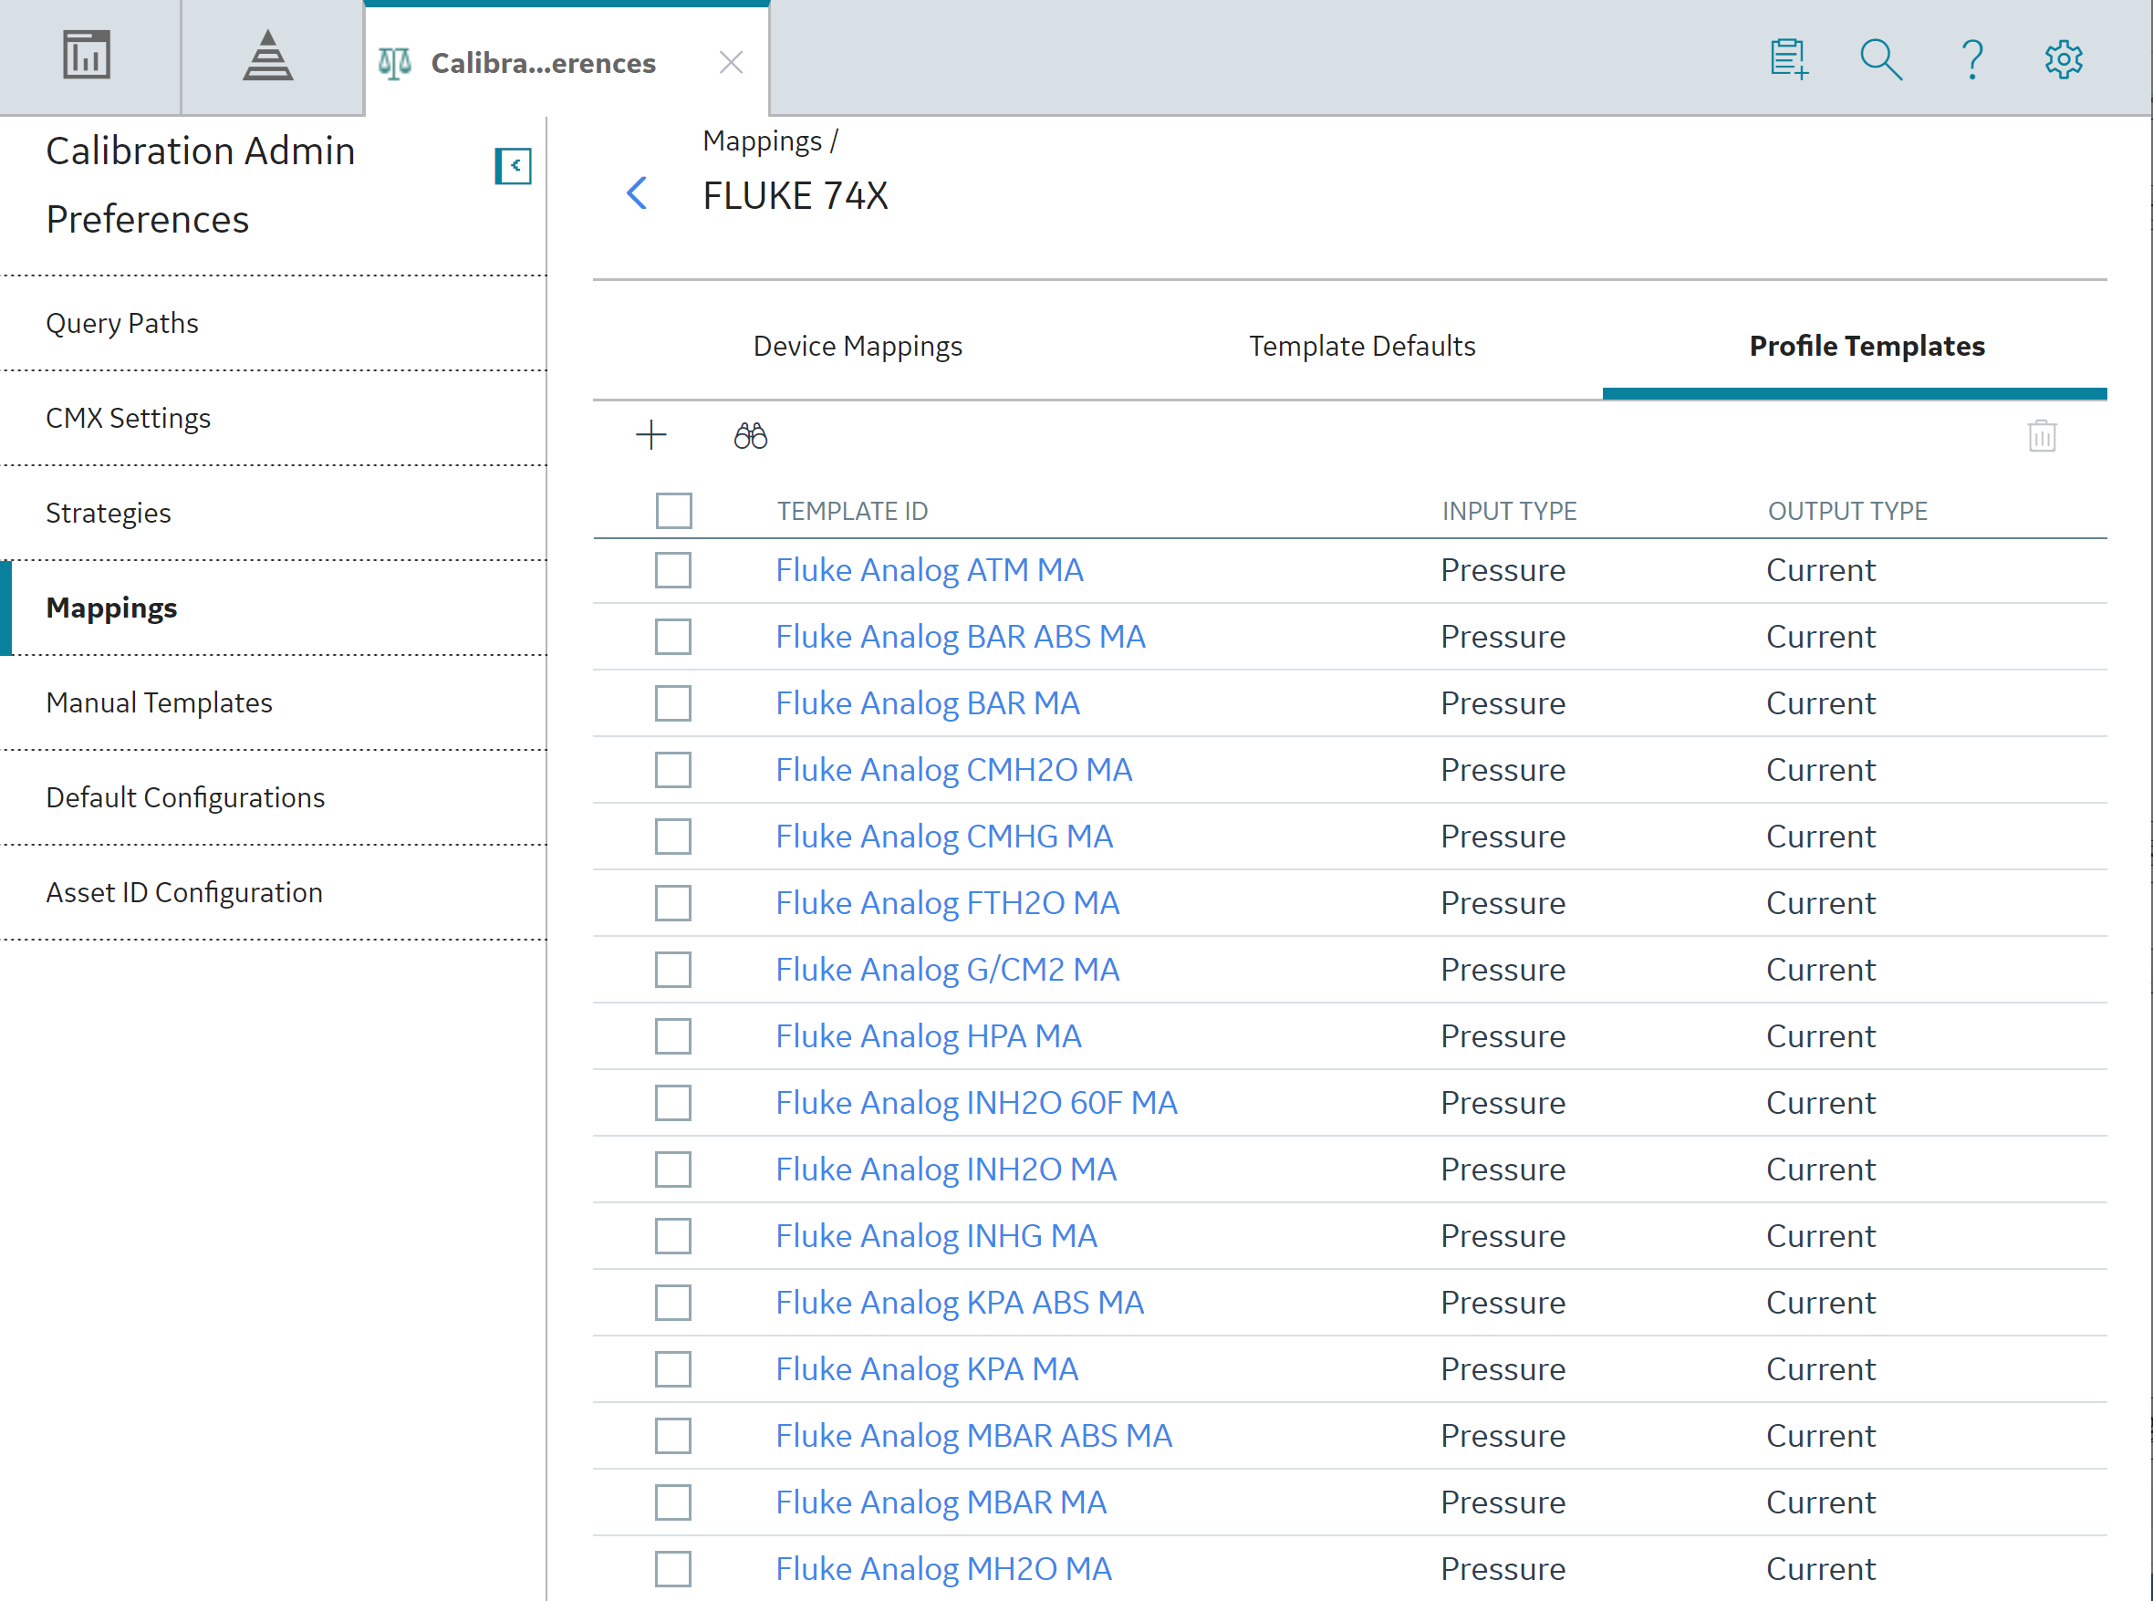Go back using the blue arrow
2153x1601 pixels.
tap(637, 192)
